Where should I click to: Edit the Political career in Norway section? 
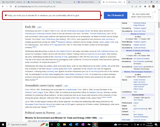click(x=59, y=113)
